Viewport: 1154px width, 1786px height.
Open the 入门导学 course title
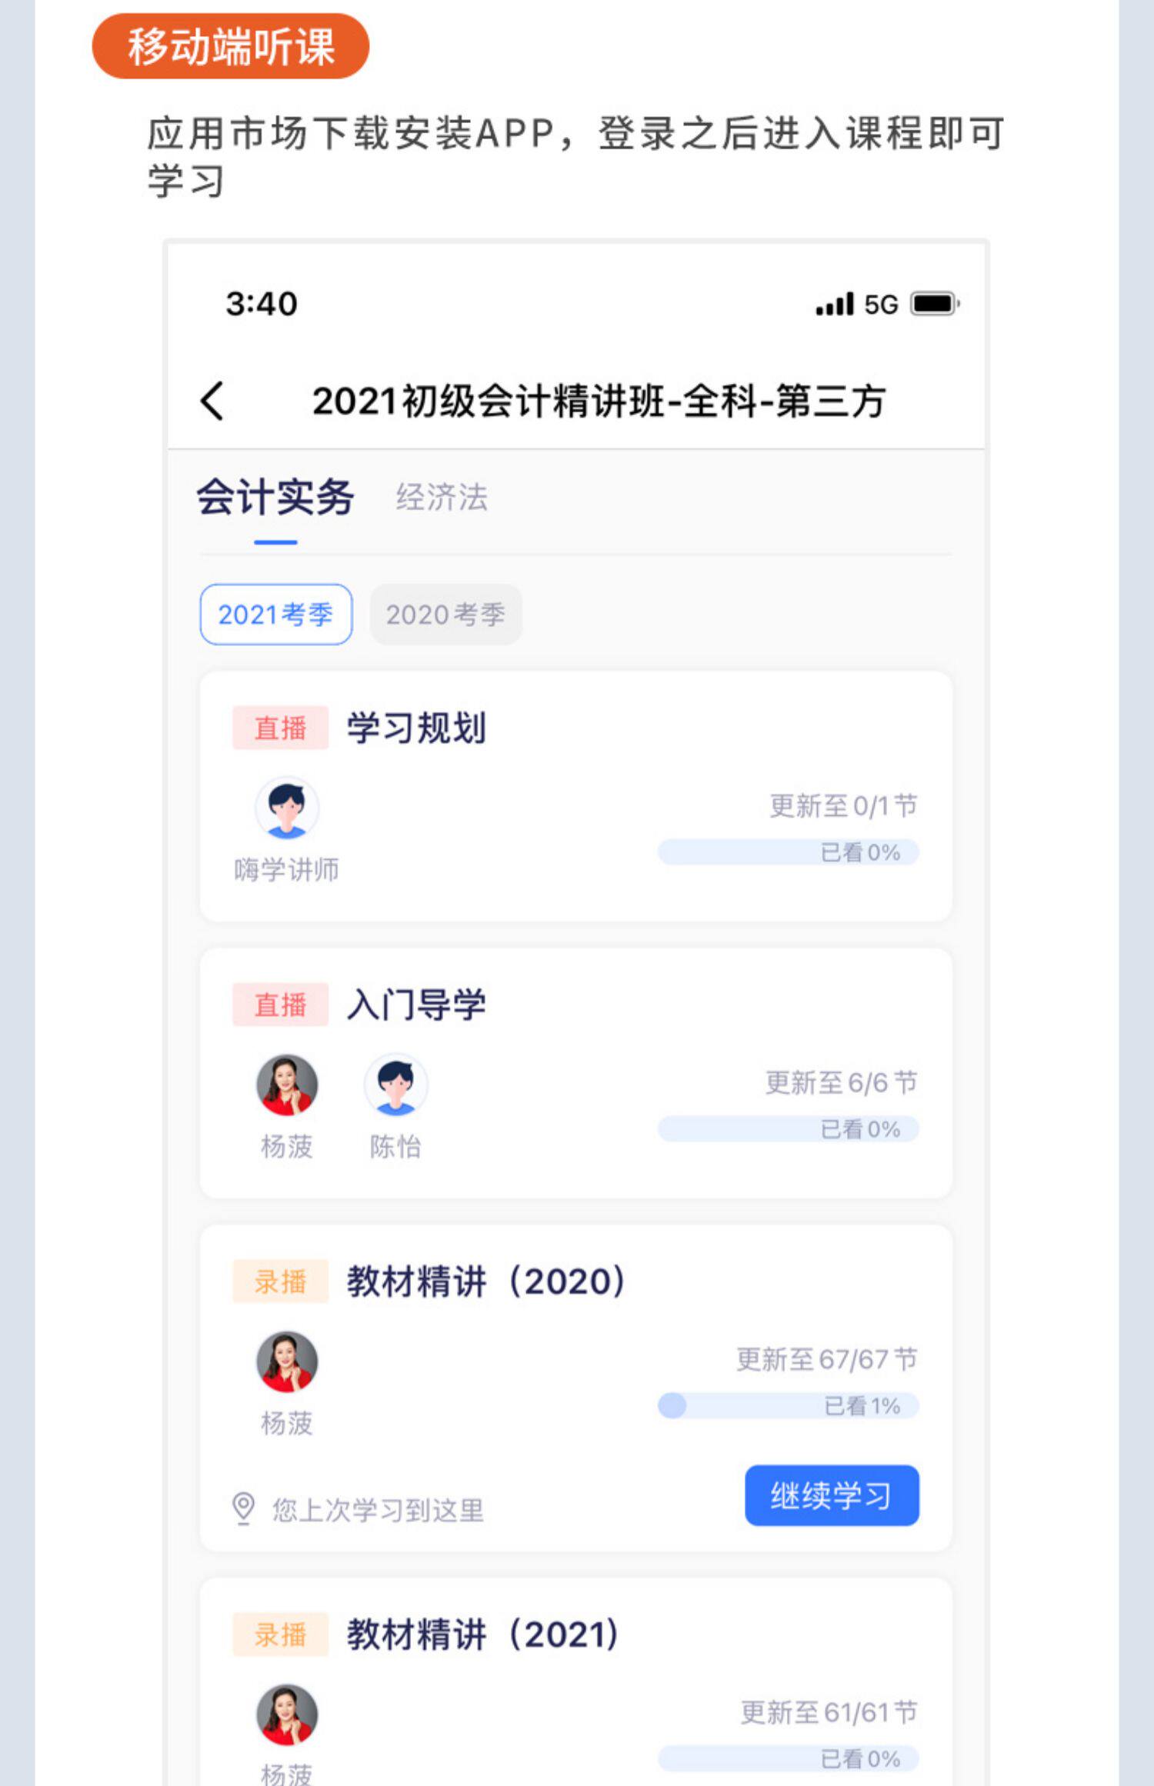(x=416, y=1005)
